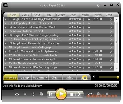Screen dimensions: 123x104
Task: Sort playlist by Artist
Action: (x=73, y=15)
